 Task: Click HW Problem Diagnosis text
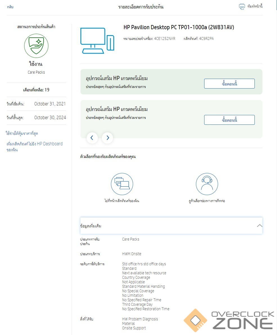pos(140,319)
